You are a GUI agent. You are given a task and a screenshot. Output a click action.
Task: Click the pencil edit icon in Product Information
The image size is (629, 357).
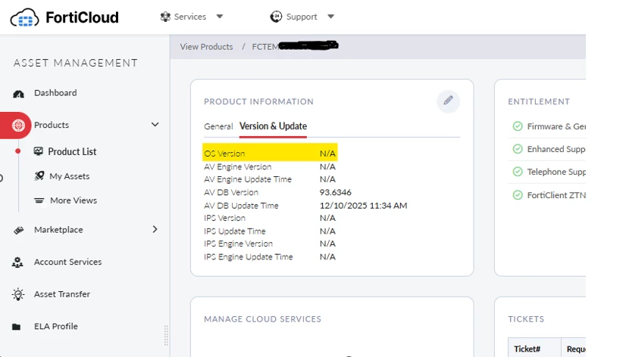[448, 101]
